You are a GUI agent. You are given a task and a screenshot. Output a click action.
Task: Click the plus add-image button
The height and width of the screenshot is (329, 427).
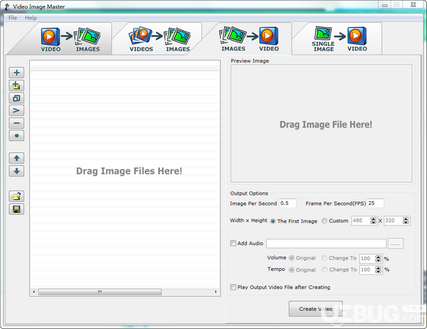[x=16, y=72]
